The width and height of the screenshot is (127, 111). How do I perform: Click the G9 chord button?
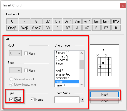[48, 28]
